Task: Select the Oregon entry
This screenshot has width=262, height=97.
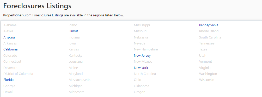Action: click(139, 92)
